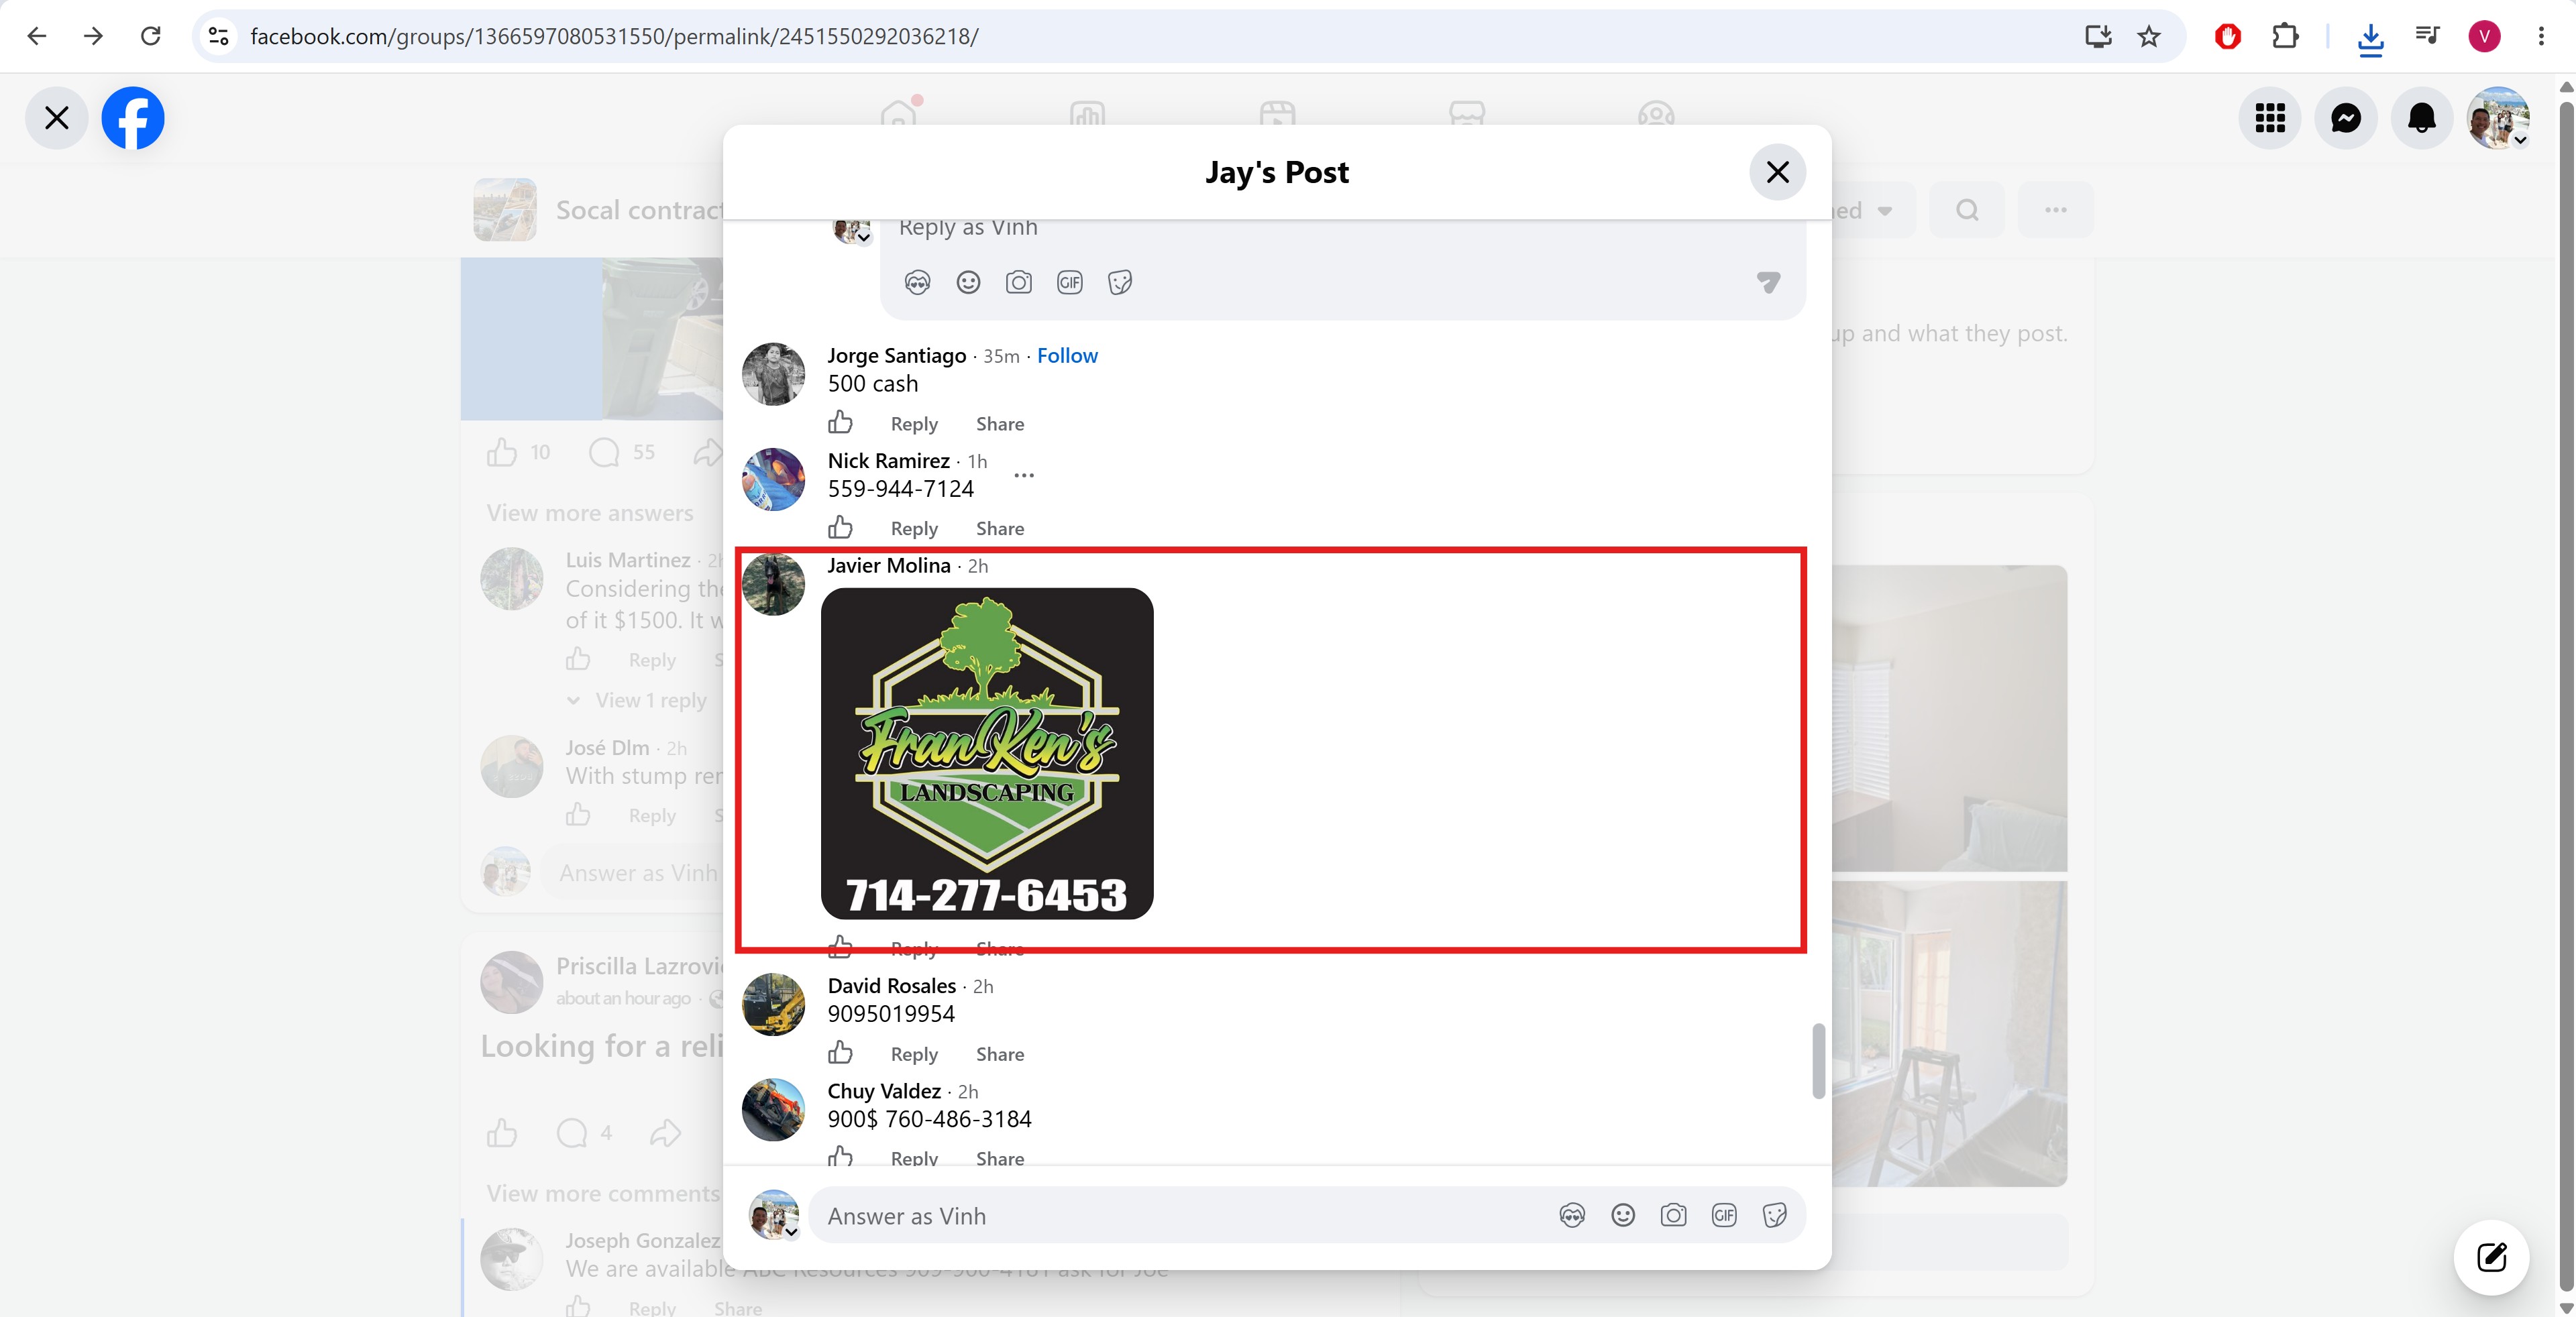Open emoji picker in Reply as Vinh box
The image size is (2576, 1317).
pos(968,283)
